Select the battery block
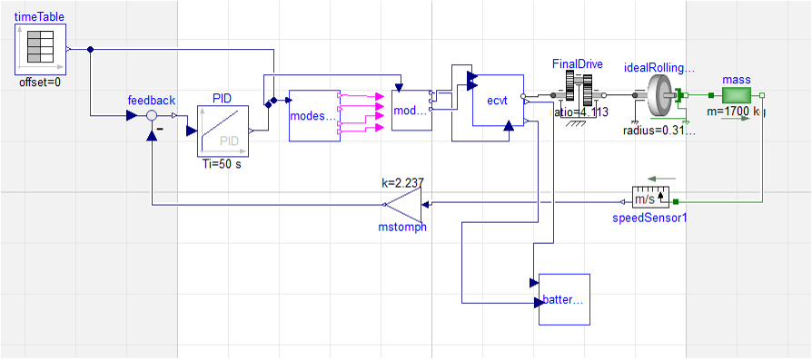Screen dimensions: 812x359 564,299
